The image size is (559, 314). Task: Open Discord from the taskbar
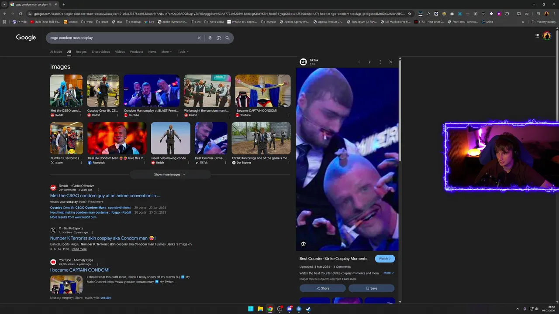[289, 309]
